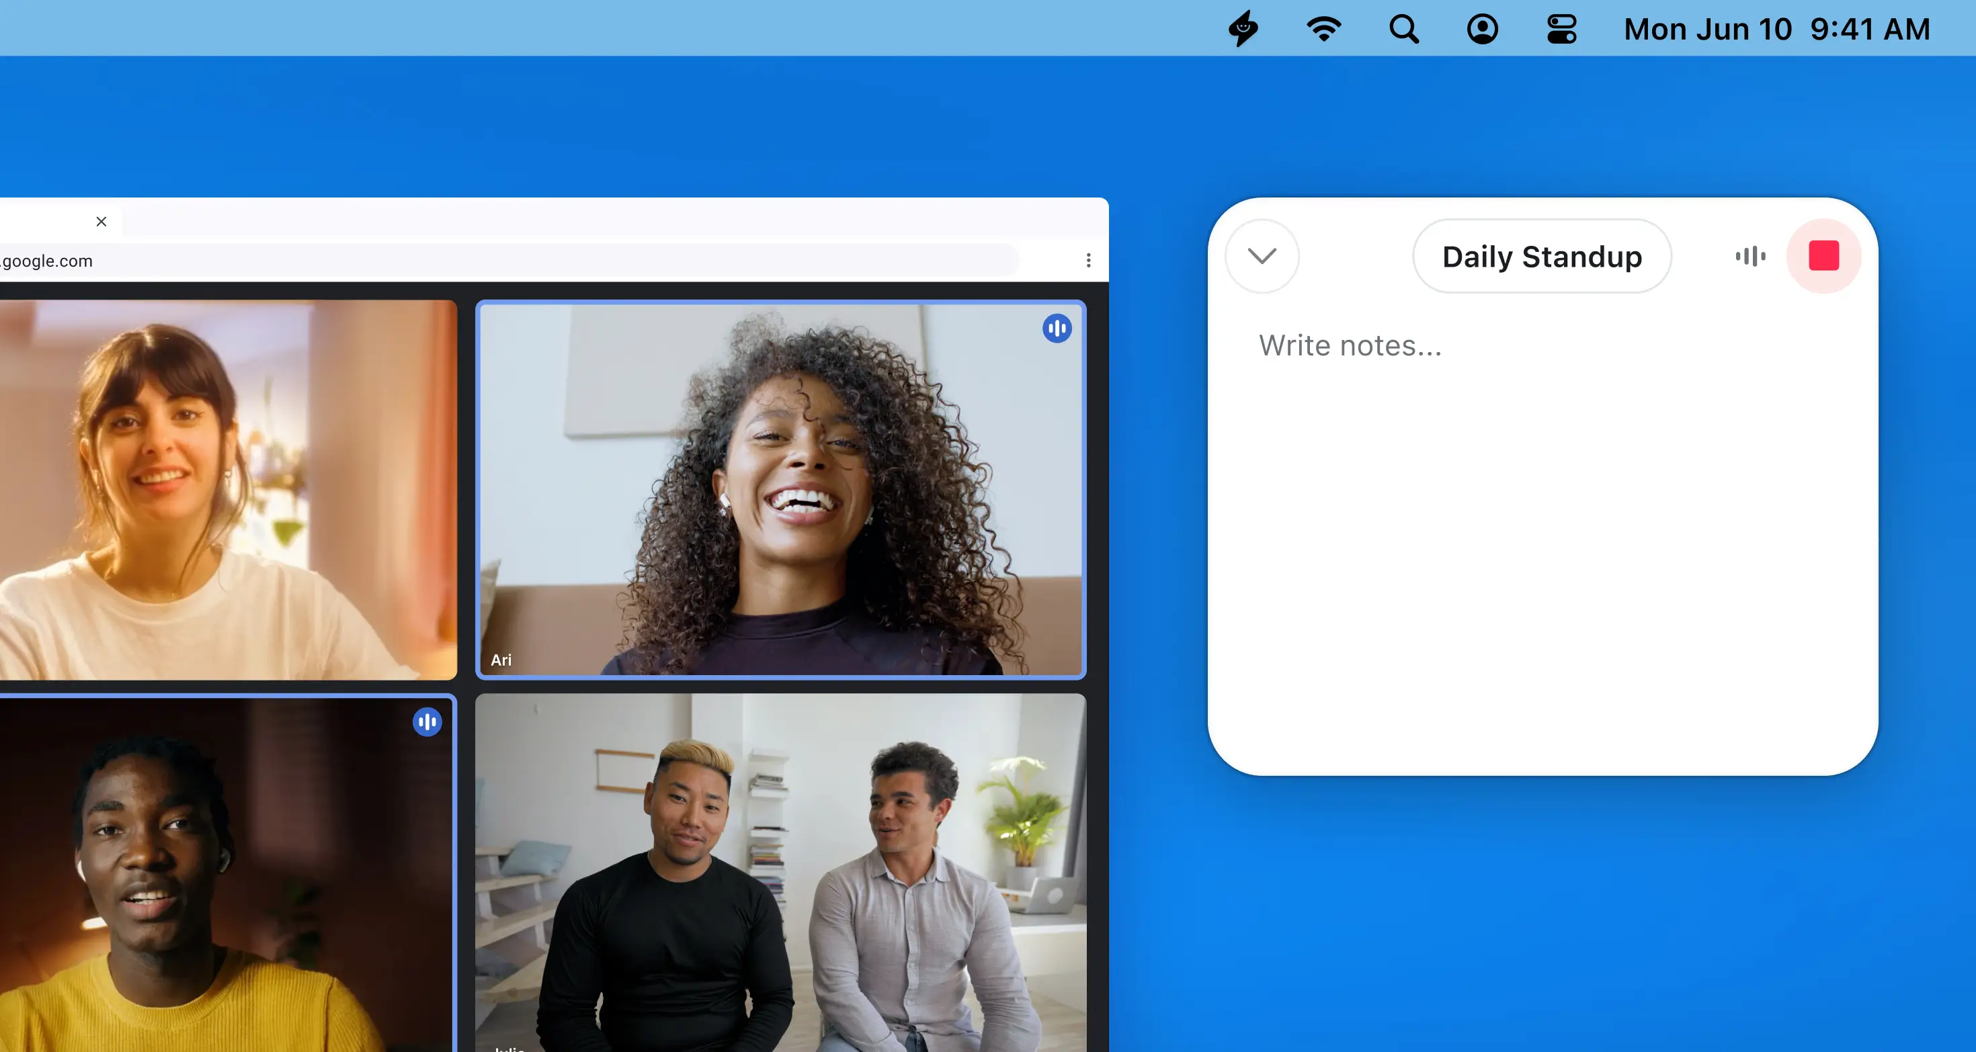This screenshot has width=1976, height=1052.
Task: Open the Wi-Fi status menu
Action: point(1323,29)
